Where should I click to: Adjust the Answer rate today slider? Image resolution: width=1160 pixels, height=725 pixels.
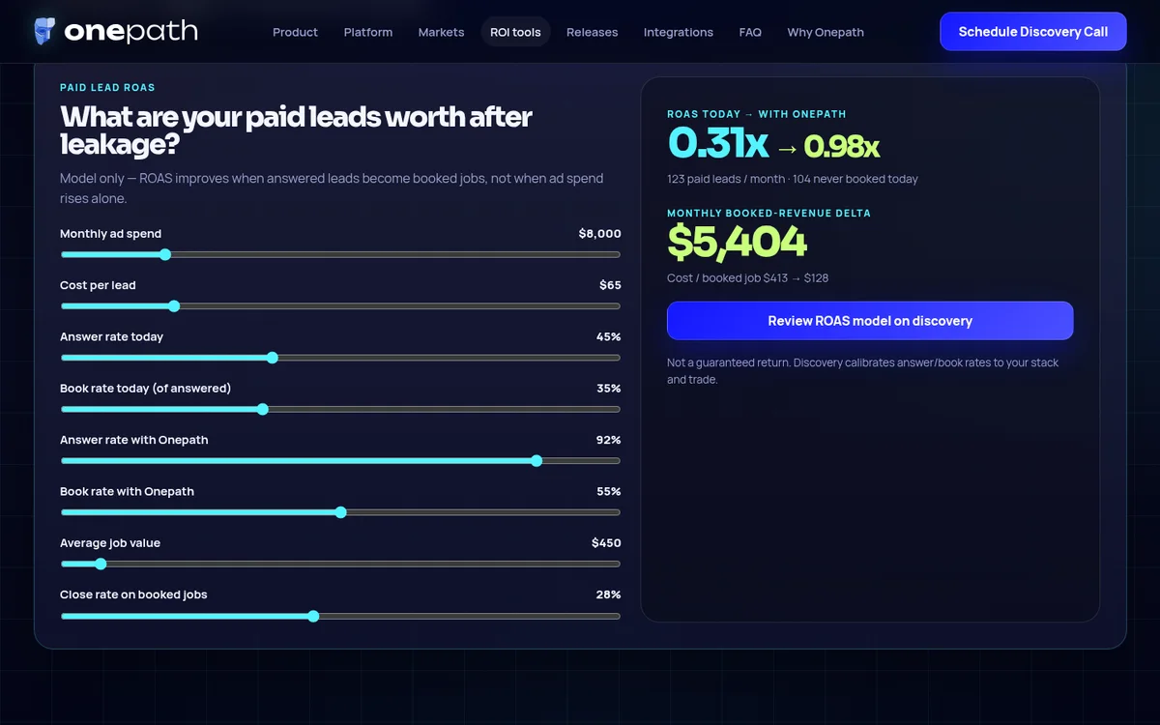click(x=340, y=358)
